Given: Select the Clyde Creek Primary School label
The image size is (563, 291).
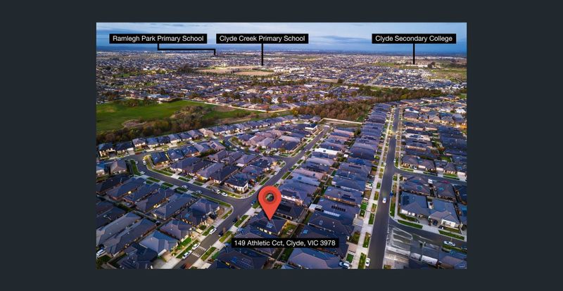Looking at the screenshot, I should click(x=262, y=39).
